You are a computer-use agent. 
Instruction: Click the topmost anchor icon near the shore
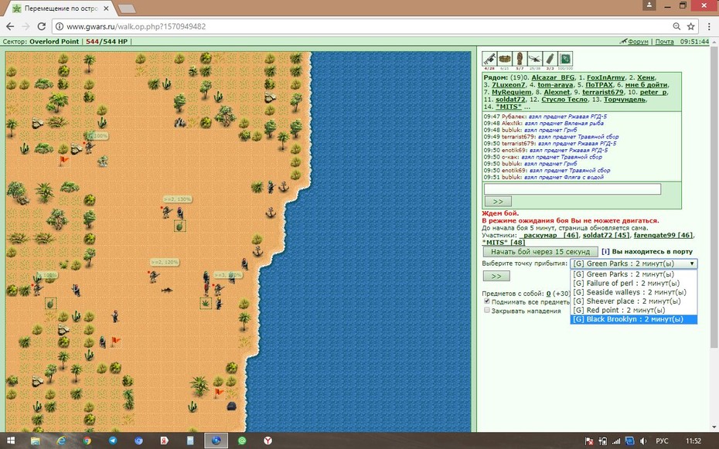click(x=284, y=186)
